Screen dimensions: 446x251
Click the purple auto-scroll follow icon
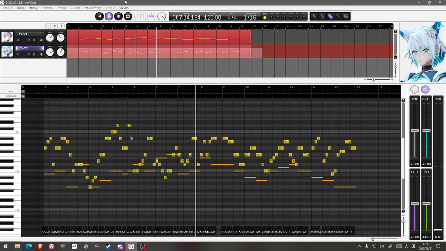(151, 16)
